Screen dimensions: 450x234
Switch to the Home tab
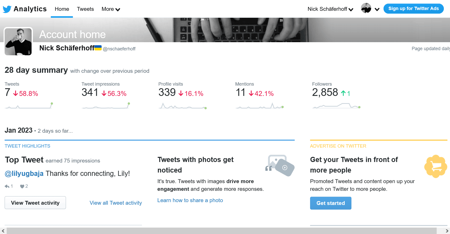tap(62, 9)
